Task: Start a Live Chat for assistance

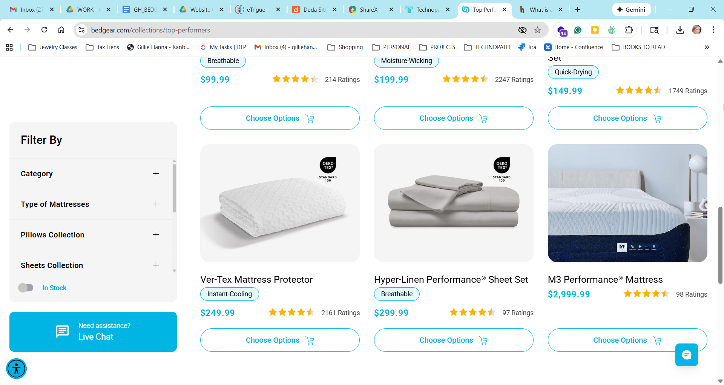Action: coord(93,332)
